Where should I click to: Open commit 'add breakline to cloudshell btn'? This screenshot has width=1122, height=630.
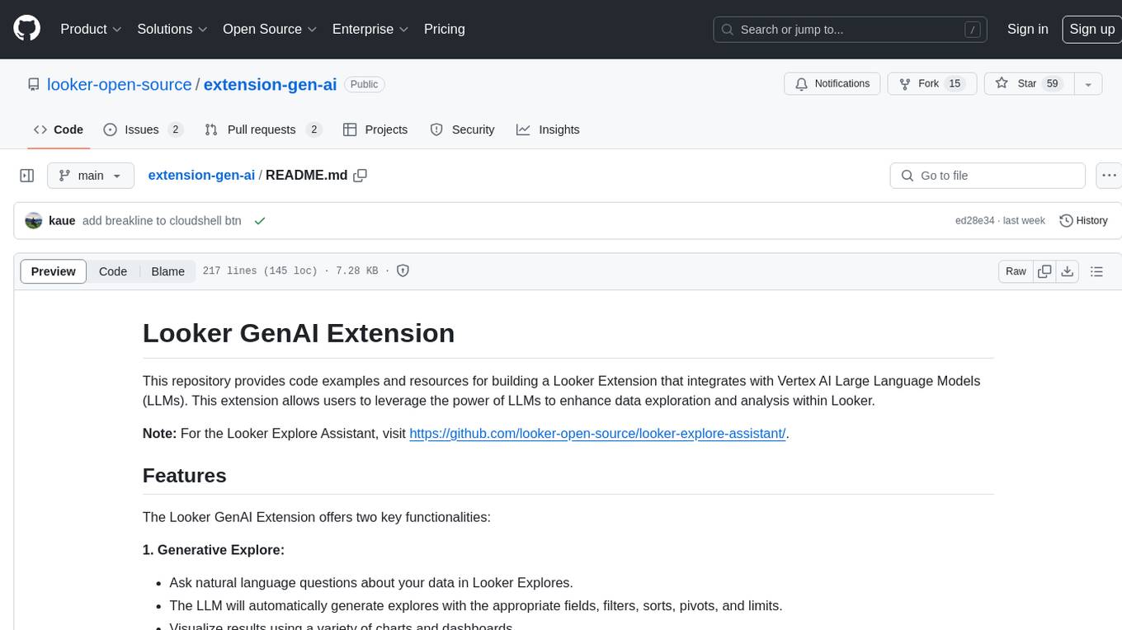[x=162, y=221]
